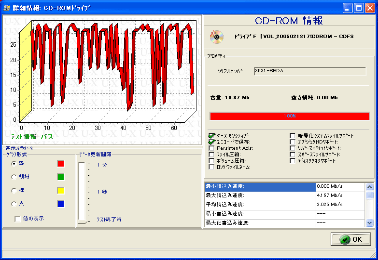Viewport: 378px width, 260px height.
Task: Open the green area color swatch
Action: (60, 177)
